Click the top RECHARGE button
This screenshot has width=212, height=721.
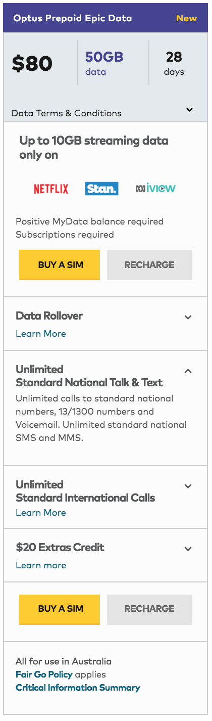(149, 265)
